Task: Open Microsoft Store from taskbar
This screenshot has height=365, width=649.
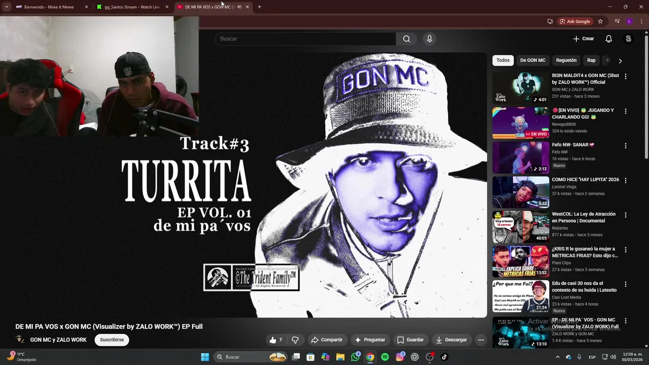Action: (311, 357)
